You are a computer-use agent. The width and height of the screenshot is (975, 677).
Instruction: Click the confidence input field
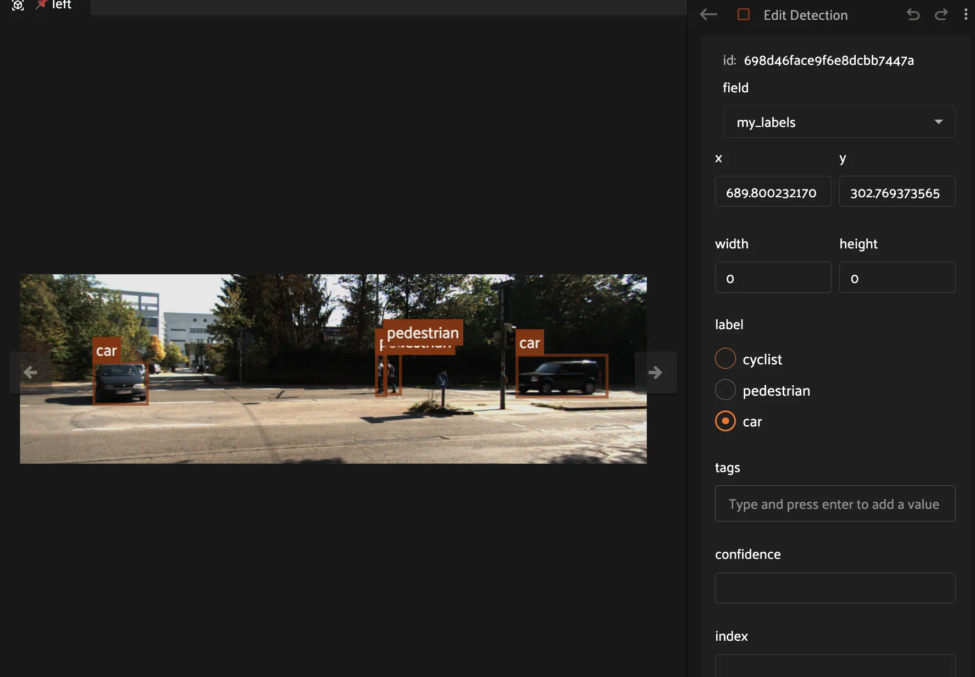click(x=834, y=588)
